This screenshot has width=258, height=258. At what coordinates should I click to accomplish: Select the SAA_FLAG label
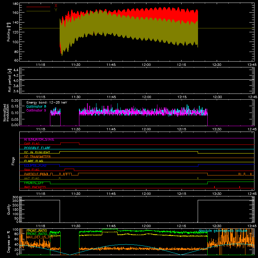[x=32, y=170]
